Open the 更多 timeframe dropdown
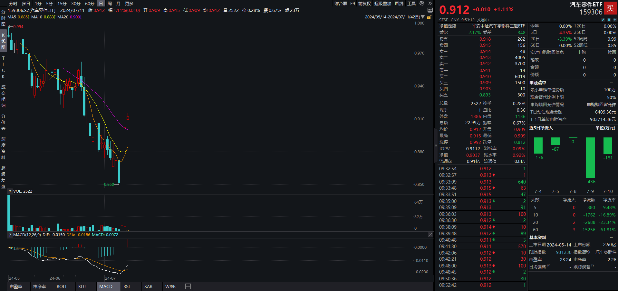618x291 pixels. pos(129,3)
